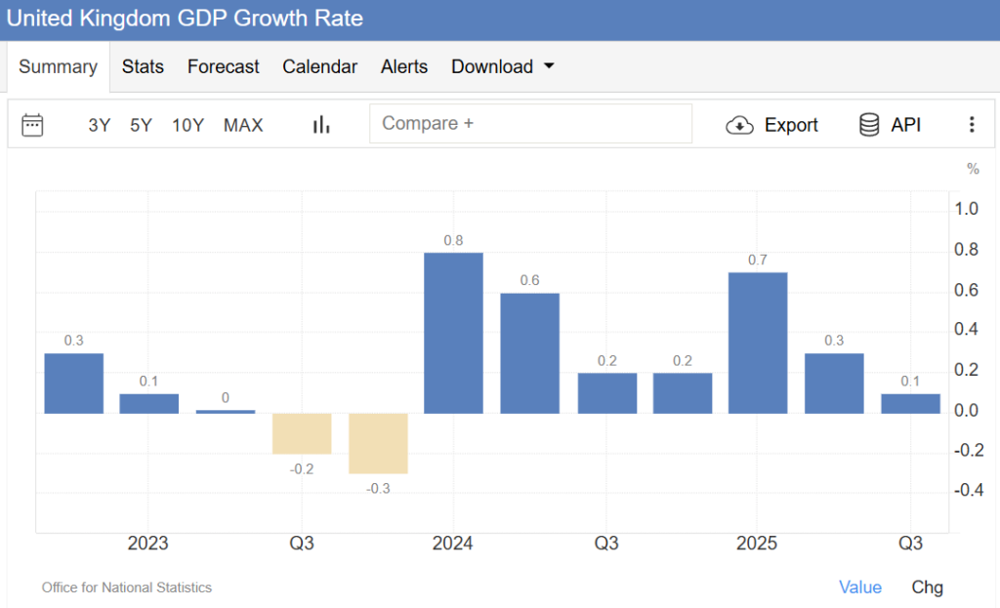Select the 3Y time range
Screen dimensions: 1000x608
coord(100,125)
